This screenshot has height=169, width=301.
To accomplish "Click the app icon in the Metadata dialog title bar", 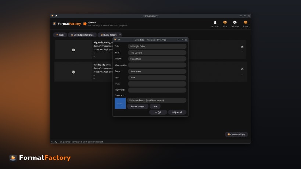I will [115, 40].
